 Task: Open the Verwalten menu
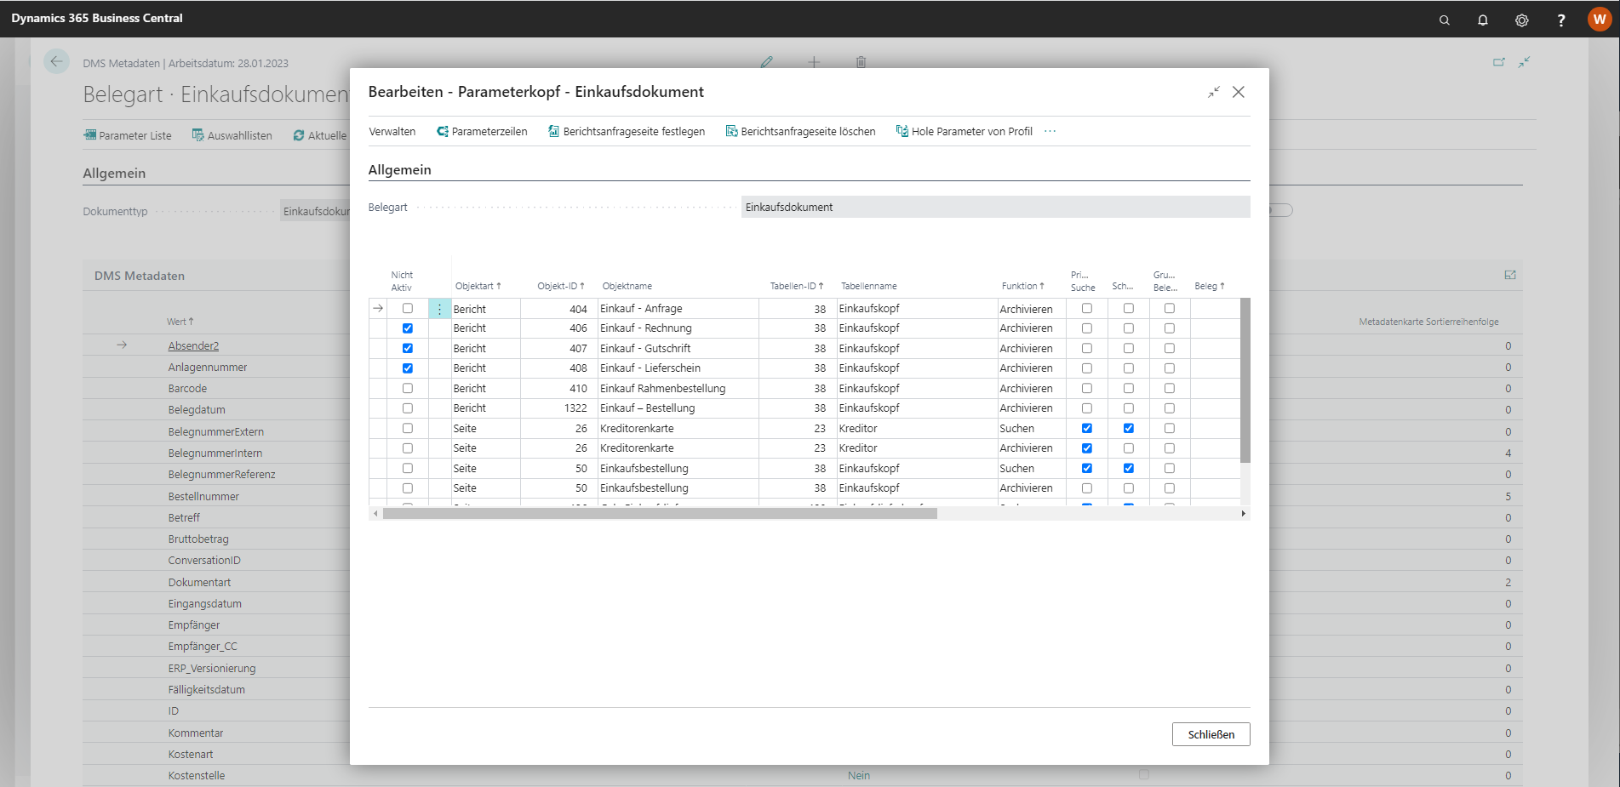[x=392, y=131]
